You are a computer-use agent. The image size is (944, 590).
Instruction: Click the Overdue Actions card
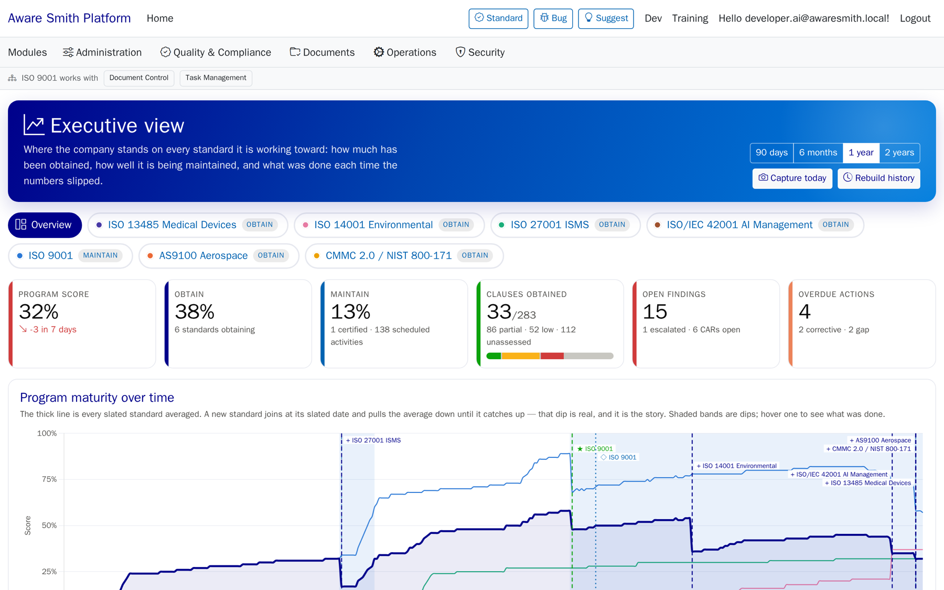click(x=862, y=324)
